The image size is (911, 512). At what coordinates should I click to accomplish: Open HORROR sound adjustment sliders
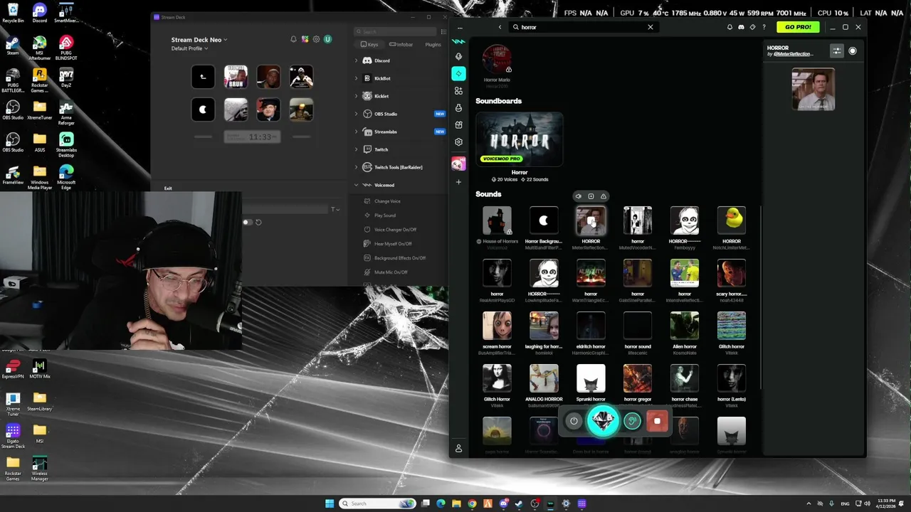pyautogui.click(x=837, y=51)
